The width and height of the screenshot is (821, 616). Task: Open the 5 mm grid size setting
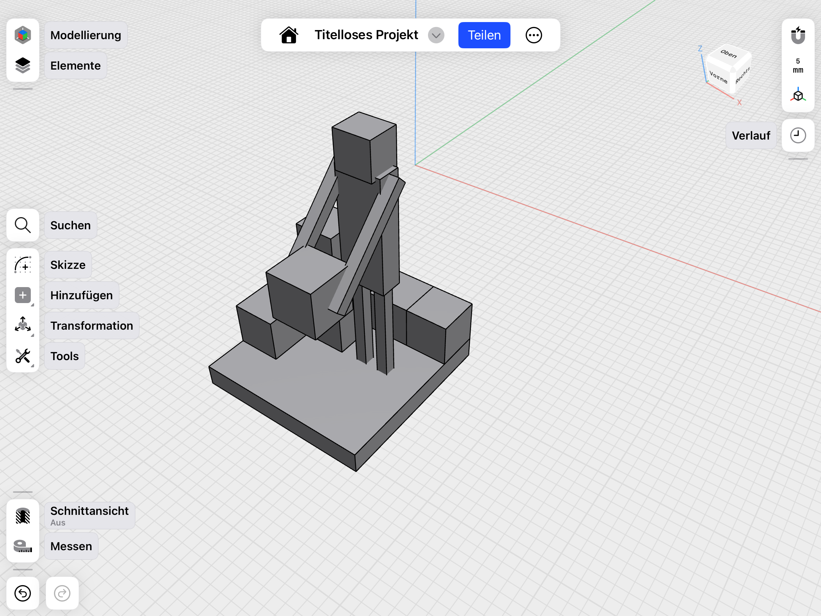click(x=798, y=65)
